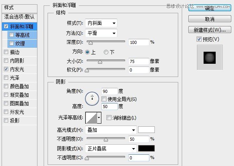This screenshot has width=234, height=166.
Task: Click the angle and altitude dial
Action: click(x=92, y=99)
